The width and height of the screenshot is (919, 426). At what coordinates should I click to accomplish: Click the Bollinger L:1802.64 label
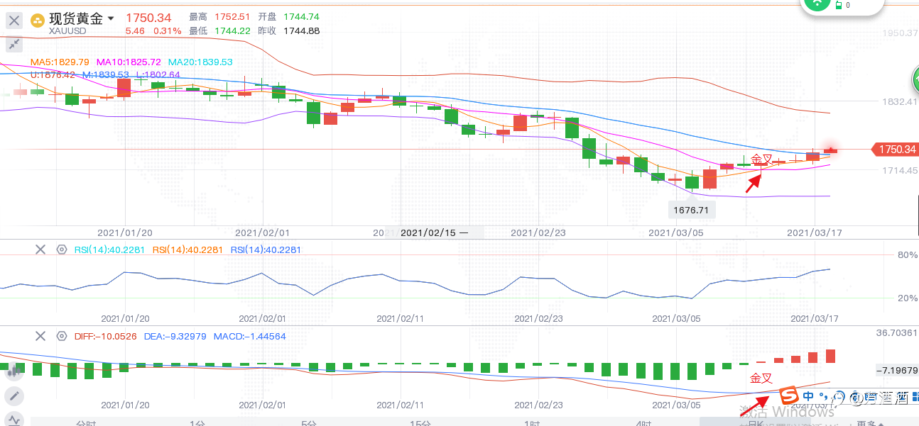tap(158, 74)
